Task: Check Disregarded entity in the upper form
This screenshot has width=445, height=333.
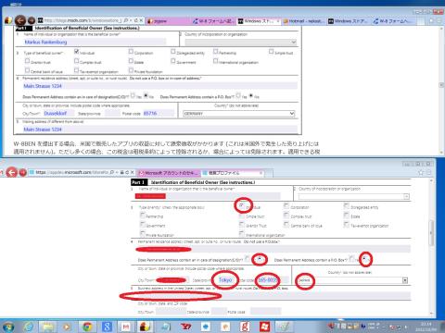Action: (173, 52)
